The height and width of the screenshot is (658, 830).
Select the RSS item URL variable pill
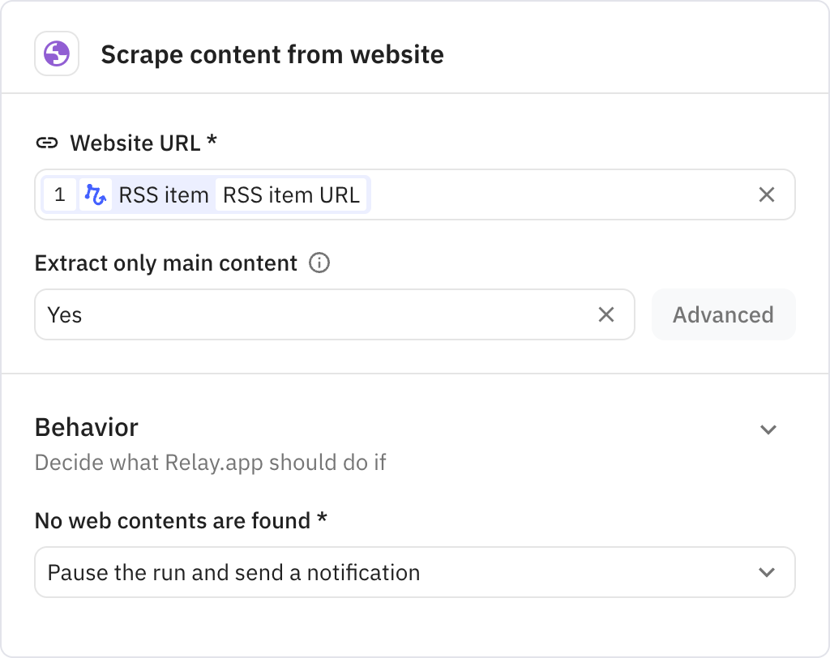[x=291, y=194]
